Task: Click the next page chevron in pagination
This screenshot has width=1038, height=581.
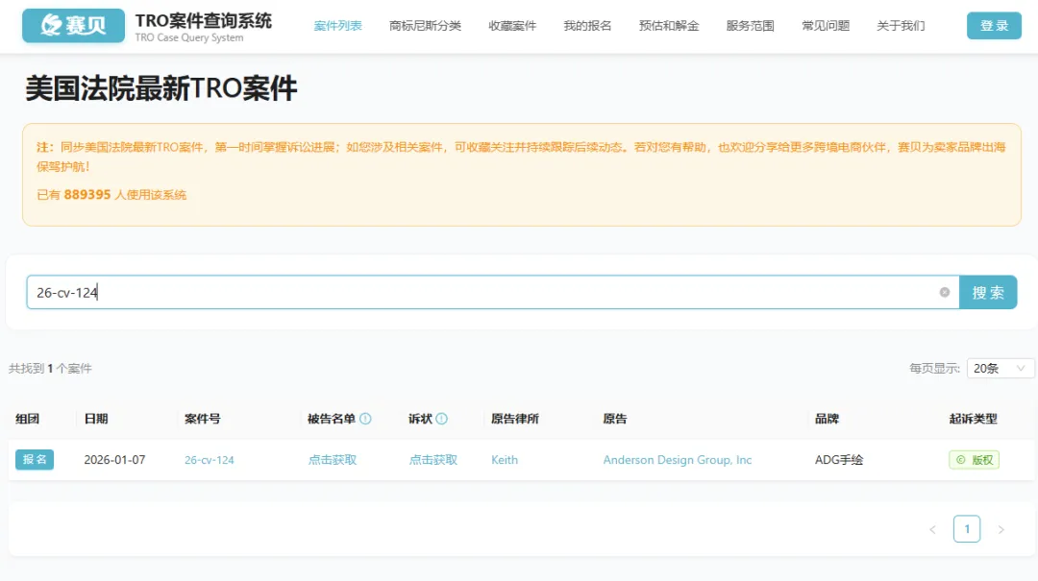Action: (x=1001, y=528)
